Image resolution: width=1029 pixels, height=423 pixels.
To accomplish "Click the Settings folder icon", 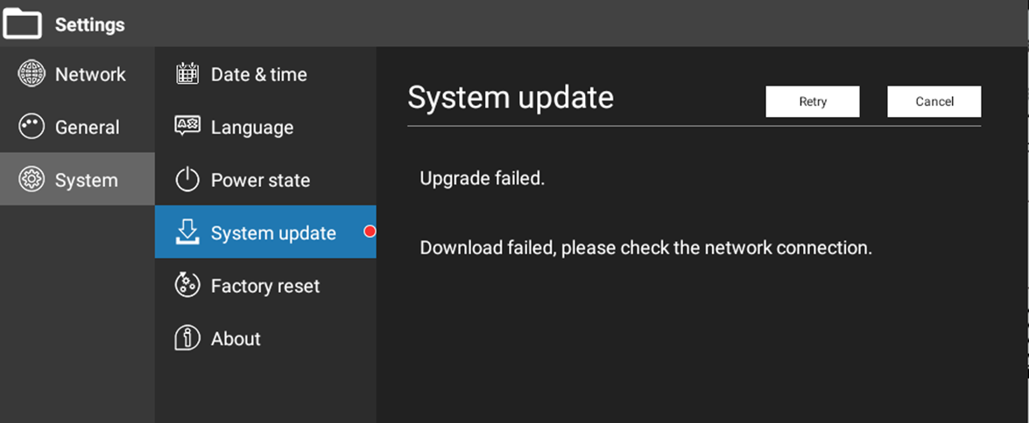I will (23, 24).
